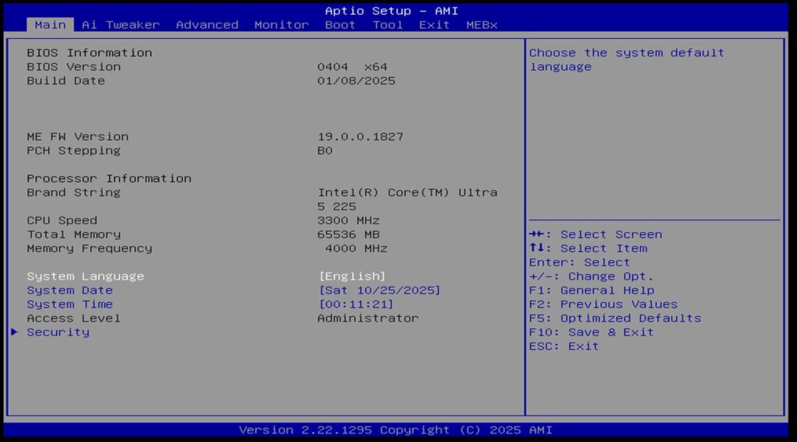Image resolution: width=797 pixels, height=442 pixels.
Task: Click the arrow beside Security
Action: 15,332
